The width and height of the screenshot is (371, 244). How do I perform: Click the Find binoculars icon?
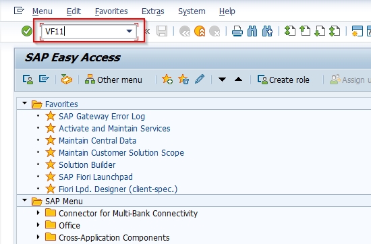(x=252, y=31)
